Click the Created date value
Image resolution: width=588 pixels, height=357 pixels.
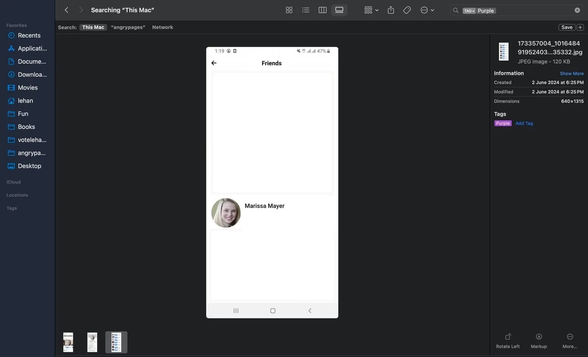[x=557, y=83]
